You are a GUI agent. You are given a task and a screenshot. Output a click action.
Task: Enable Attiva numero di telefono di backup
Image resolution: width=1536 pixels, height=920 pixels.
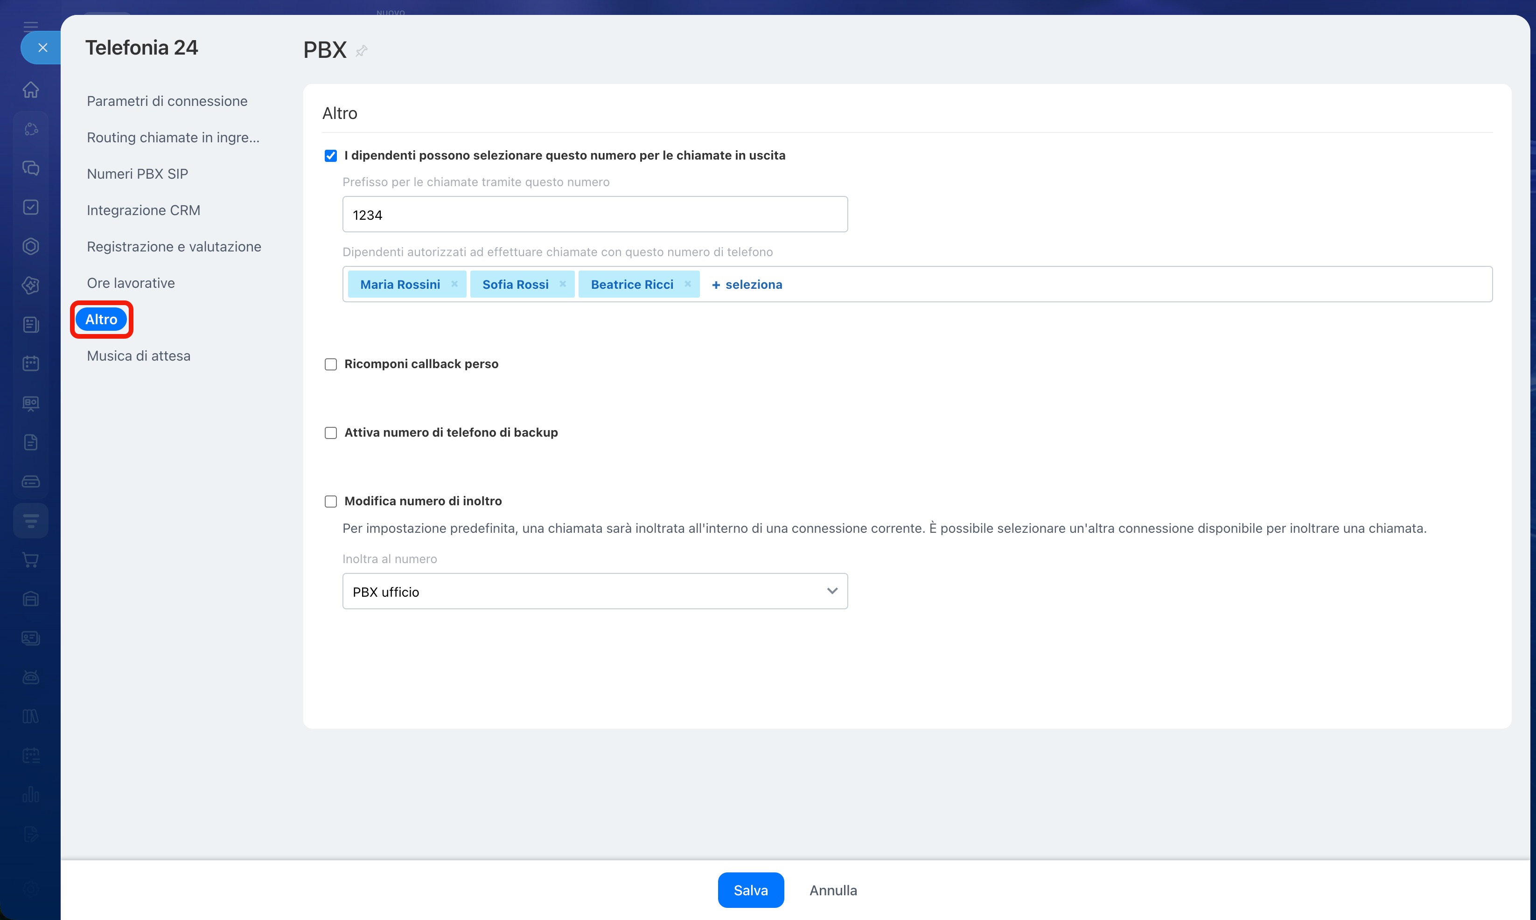point(330,433)
